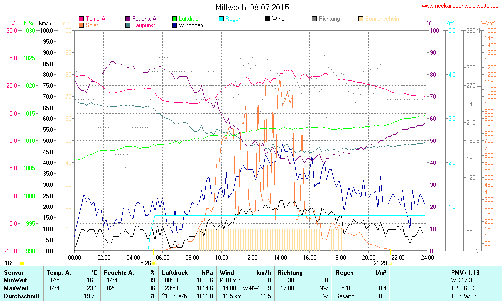Select the cyan Regen legend swatch
502x301 pixels.
222,19
